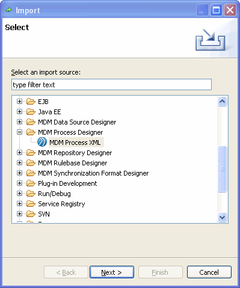Click the Java EE folder icon

click(31, 112)
